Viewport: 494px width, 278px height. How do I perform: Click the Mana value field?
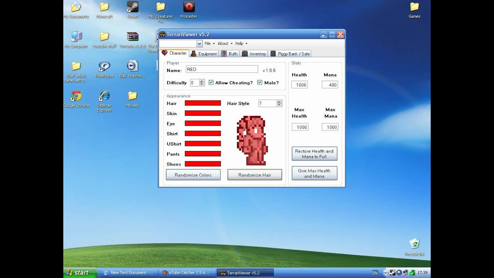tap(330, 85)
